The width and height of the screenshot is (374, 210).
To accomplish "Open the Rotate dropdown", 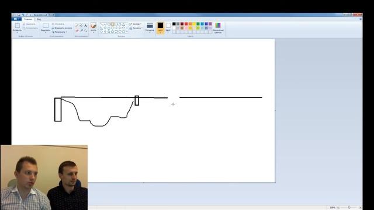I will (60, 32).
